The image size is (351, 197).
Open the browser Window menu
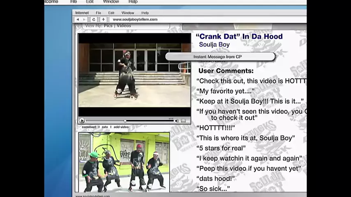point(128,13)
